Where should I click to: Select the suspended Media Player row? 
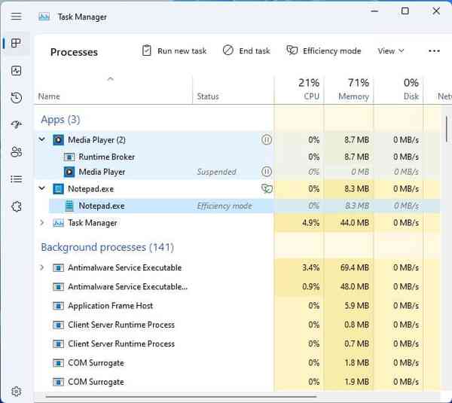pos(238,172)
